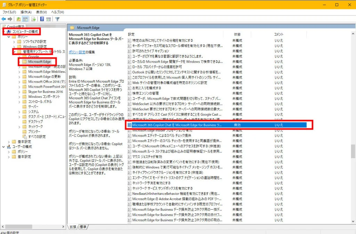Click the Back arrow toolbar icon
Viewport: 356px width, 234px height.
(x=3, y=19)
